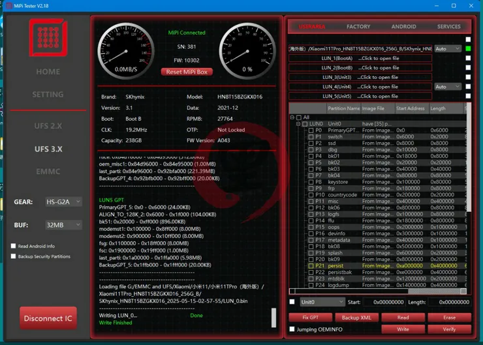The height and width of the screenshot is (345, 483).
Task: Click the MiPi Tester title bar icon
Action: (x=9, y=5)
